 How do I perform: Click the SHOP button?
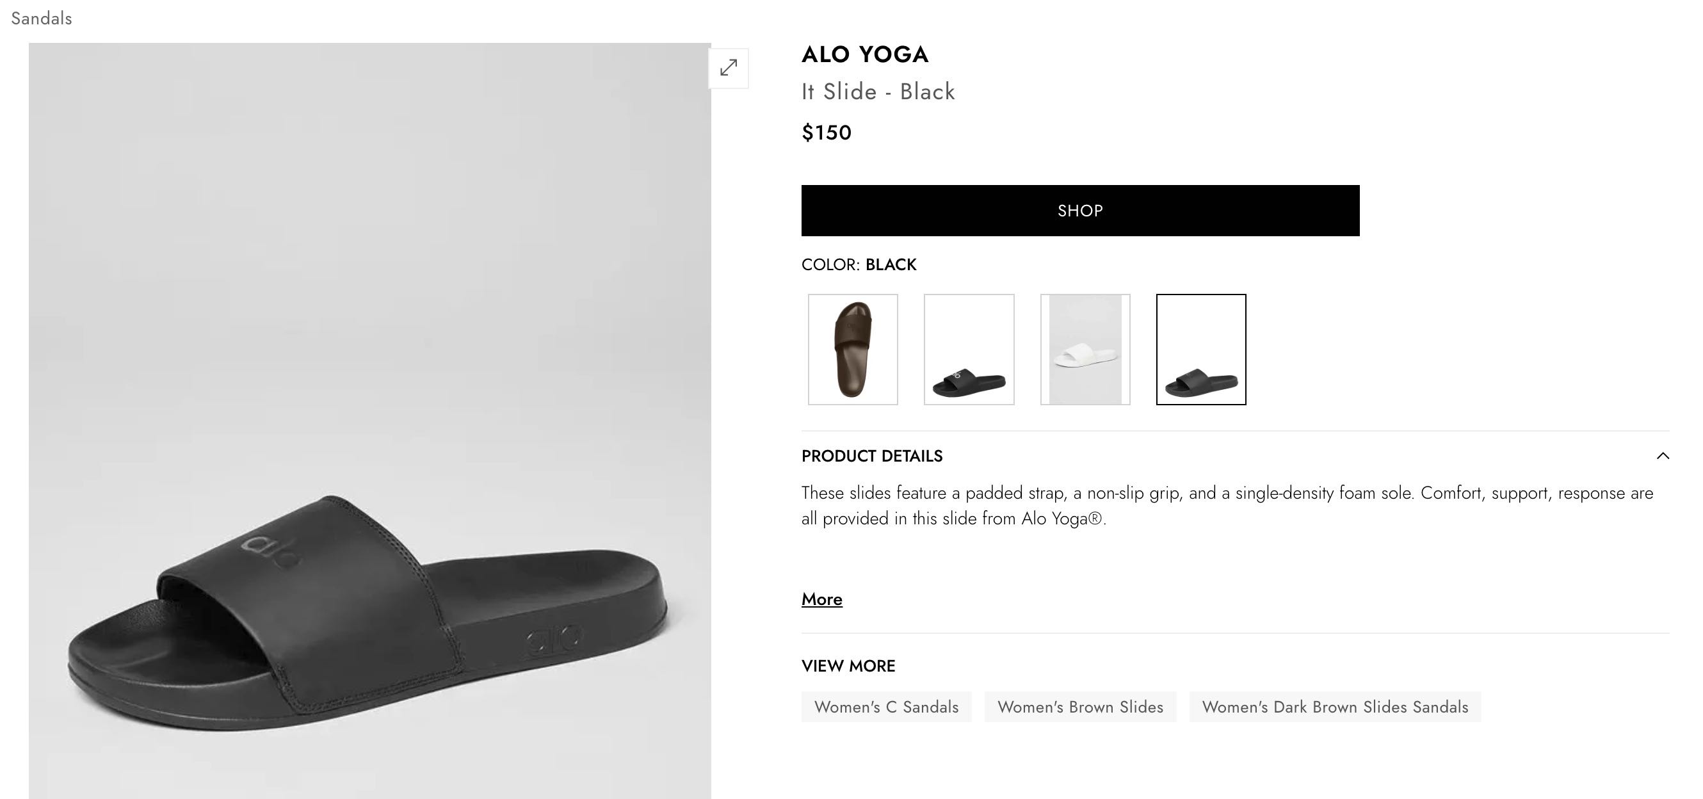tap(1079, 210)
